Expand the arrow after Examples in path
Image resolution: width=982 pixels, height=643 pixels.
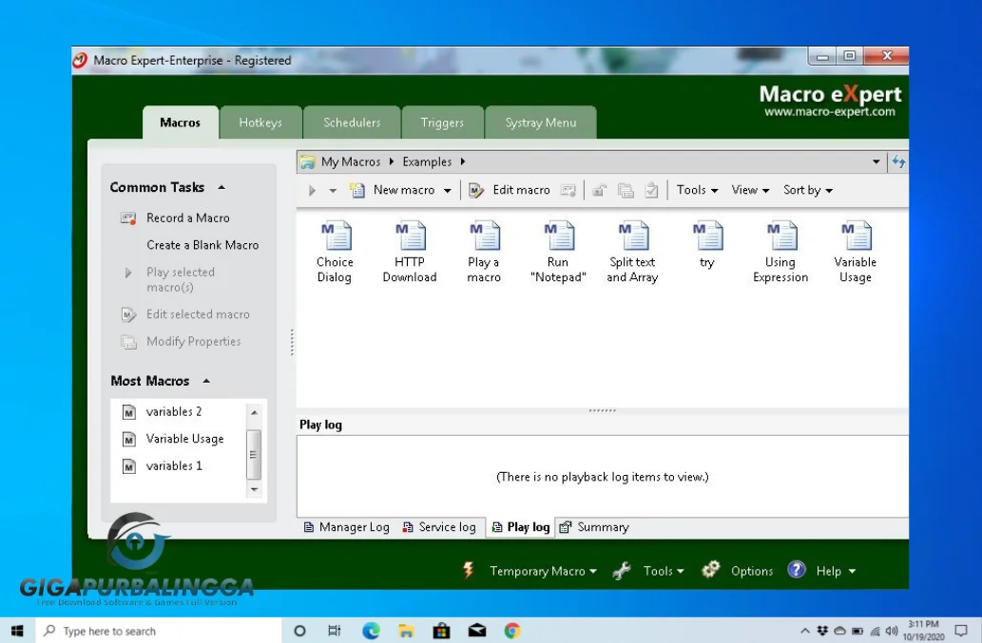pyautogui.click(x=463, y=162)
